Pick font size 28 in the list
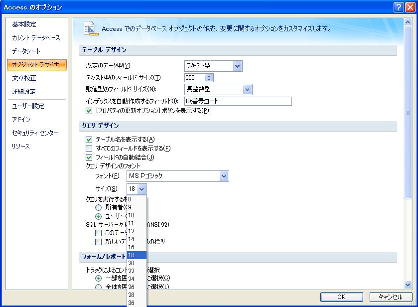This screenshot has height=307, width=418. tap(137, 295)
